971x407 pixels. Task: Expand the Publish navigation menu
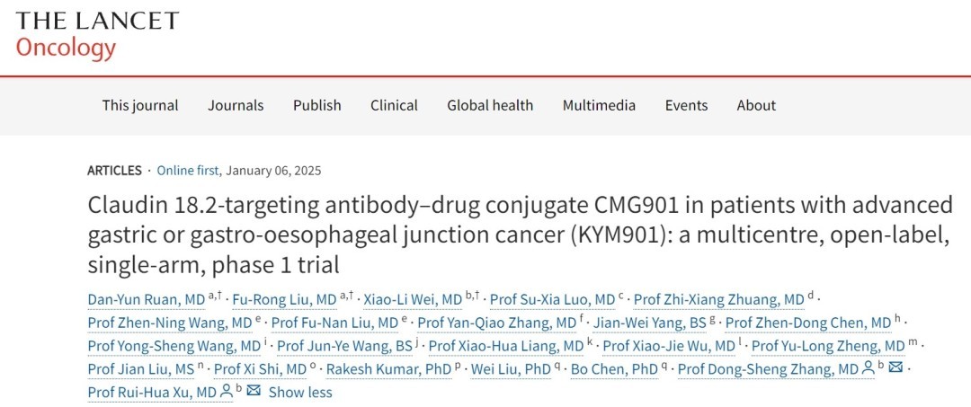click(x=316, y=105)
